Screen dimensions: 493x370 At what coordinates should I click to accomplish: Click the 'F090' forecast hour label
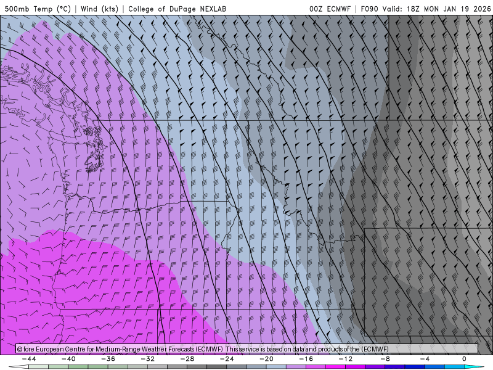pos(369,9)
